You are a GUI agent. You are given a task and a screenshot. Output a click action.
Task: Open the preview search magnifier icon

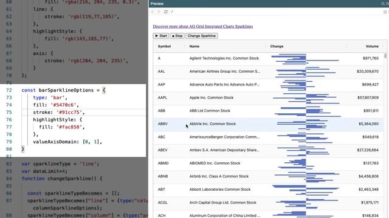[x=383, y=4]
